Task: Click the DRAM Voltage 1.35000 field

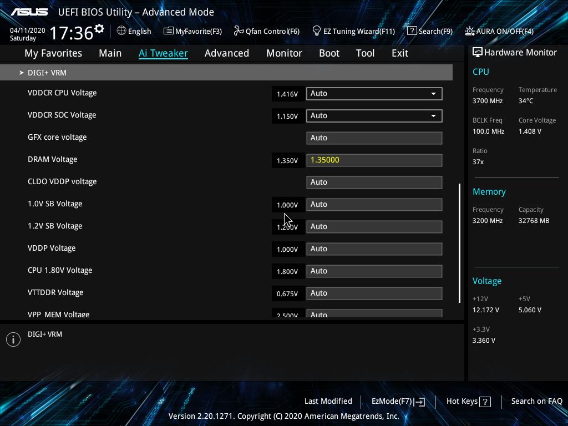Action: (x=374, y=160)
